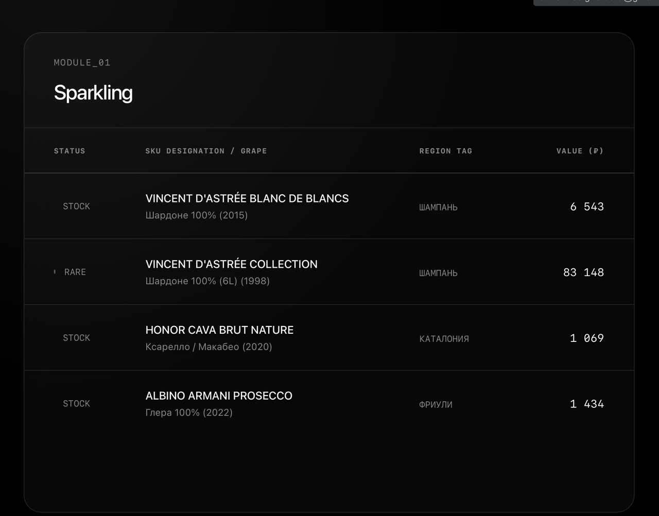Select the ФРИУЛИ region tag
This screenshot has width=659, height=516.
click(x=436, y=405)
